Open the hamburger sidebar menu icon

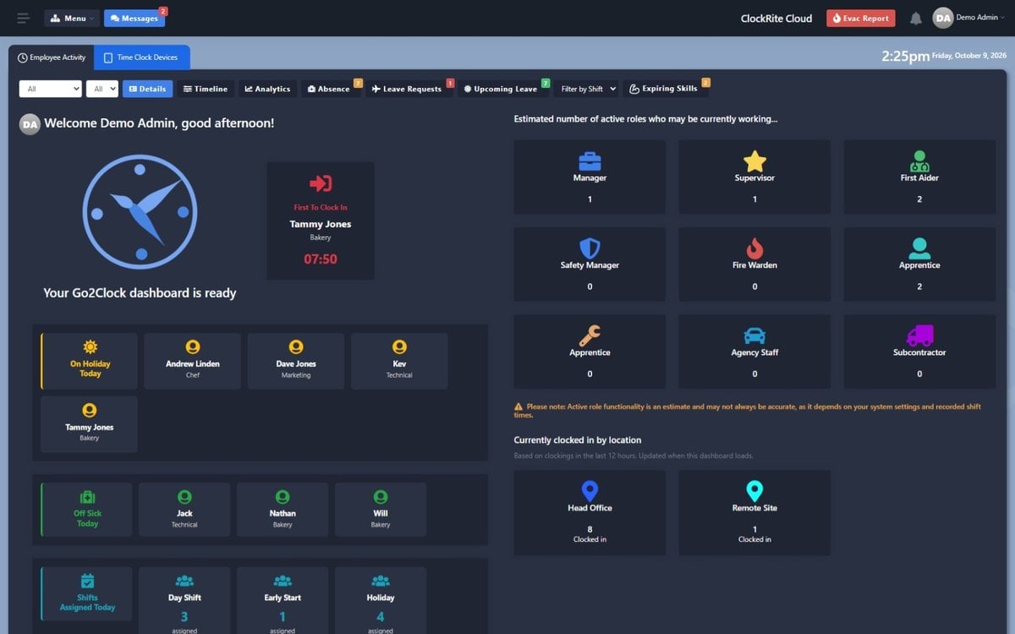pos(23,18)
